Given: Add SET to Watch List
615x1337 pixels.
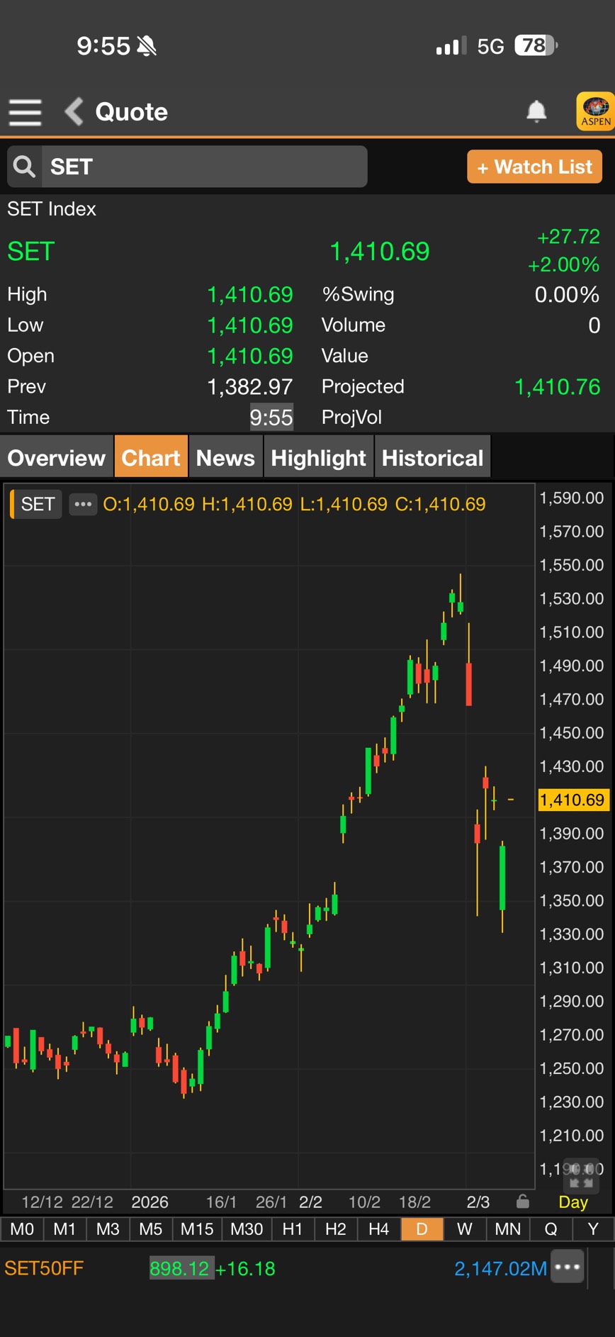Looking at the screenshot, I should coord(534,167).
